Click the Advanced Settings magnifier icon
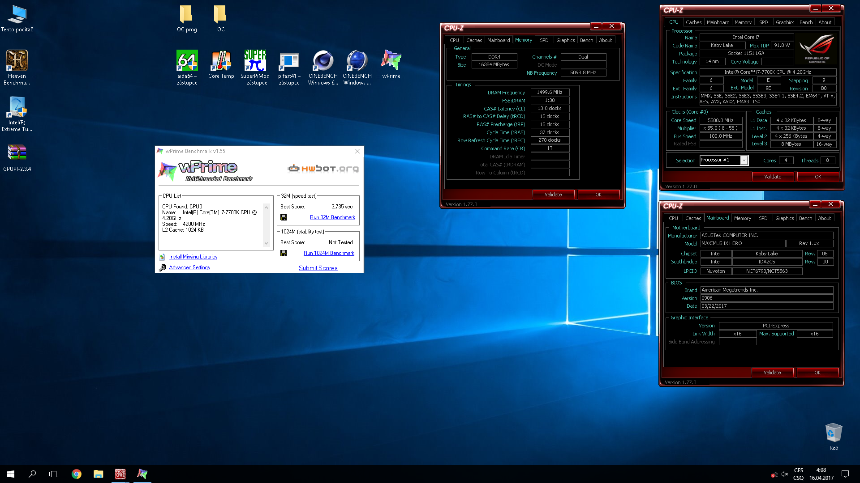Image resolution: width=860 pixels, height=483 pixels. pyautogui.click(x=162, y=267)
